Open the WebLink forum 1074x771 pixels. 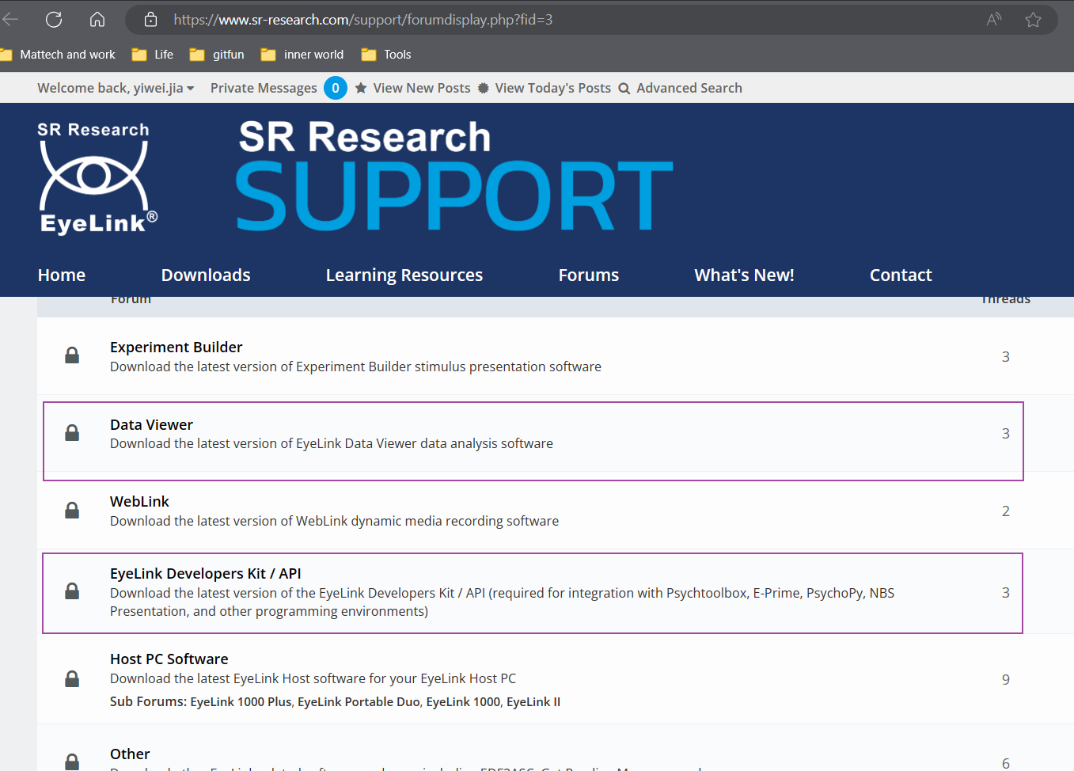pos(139,501)
